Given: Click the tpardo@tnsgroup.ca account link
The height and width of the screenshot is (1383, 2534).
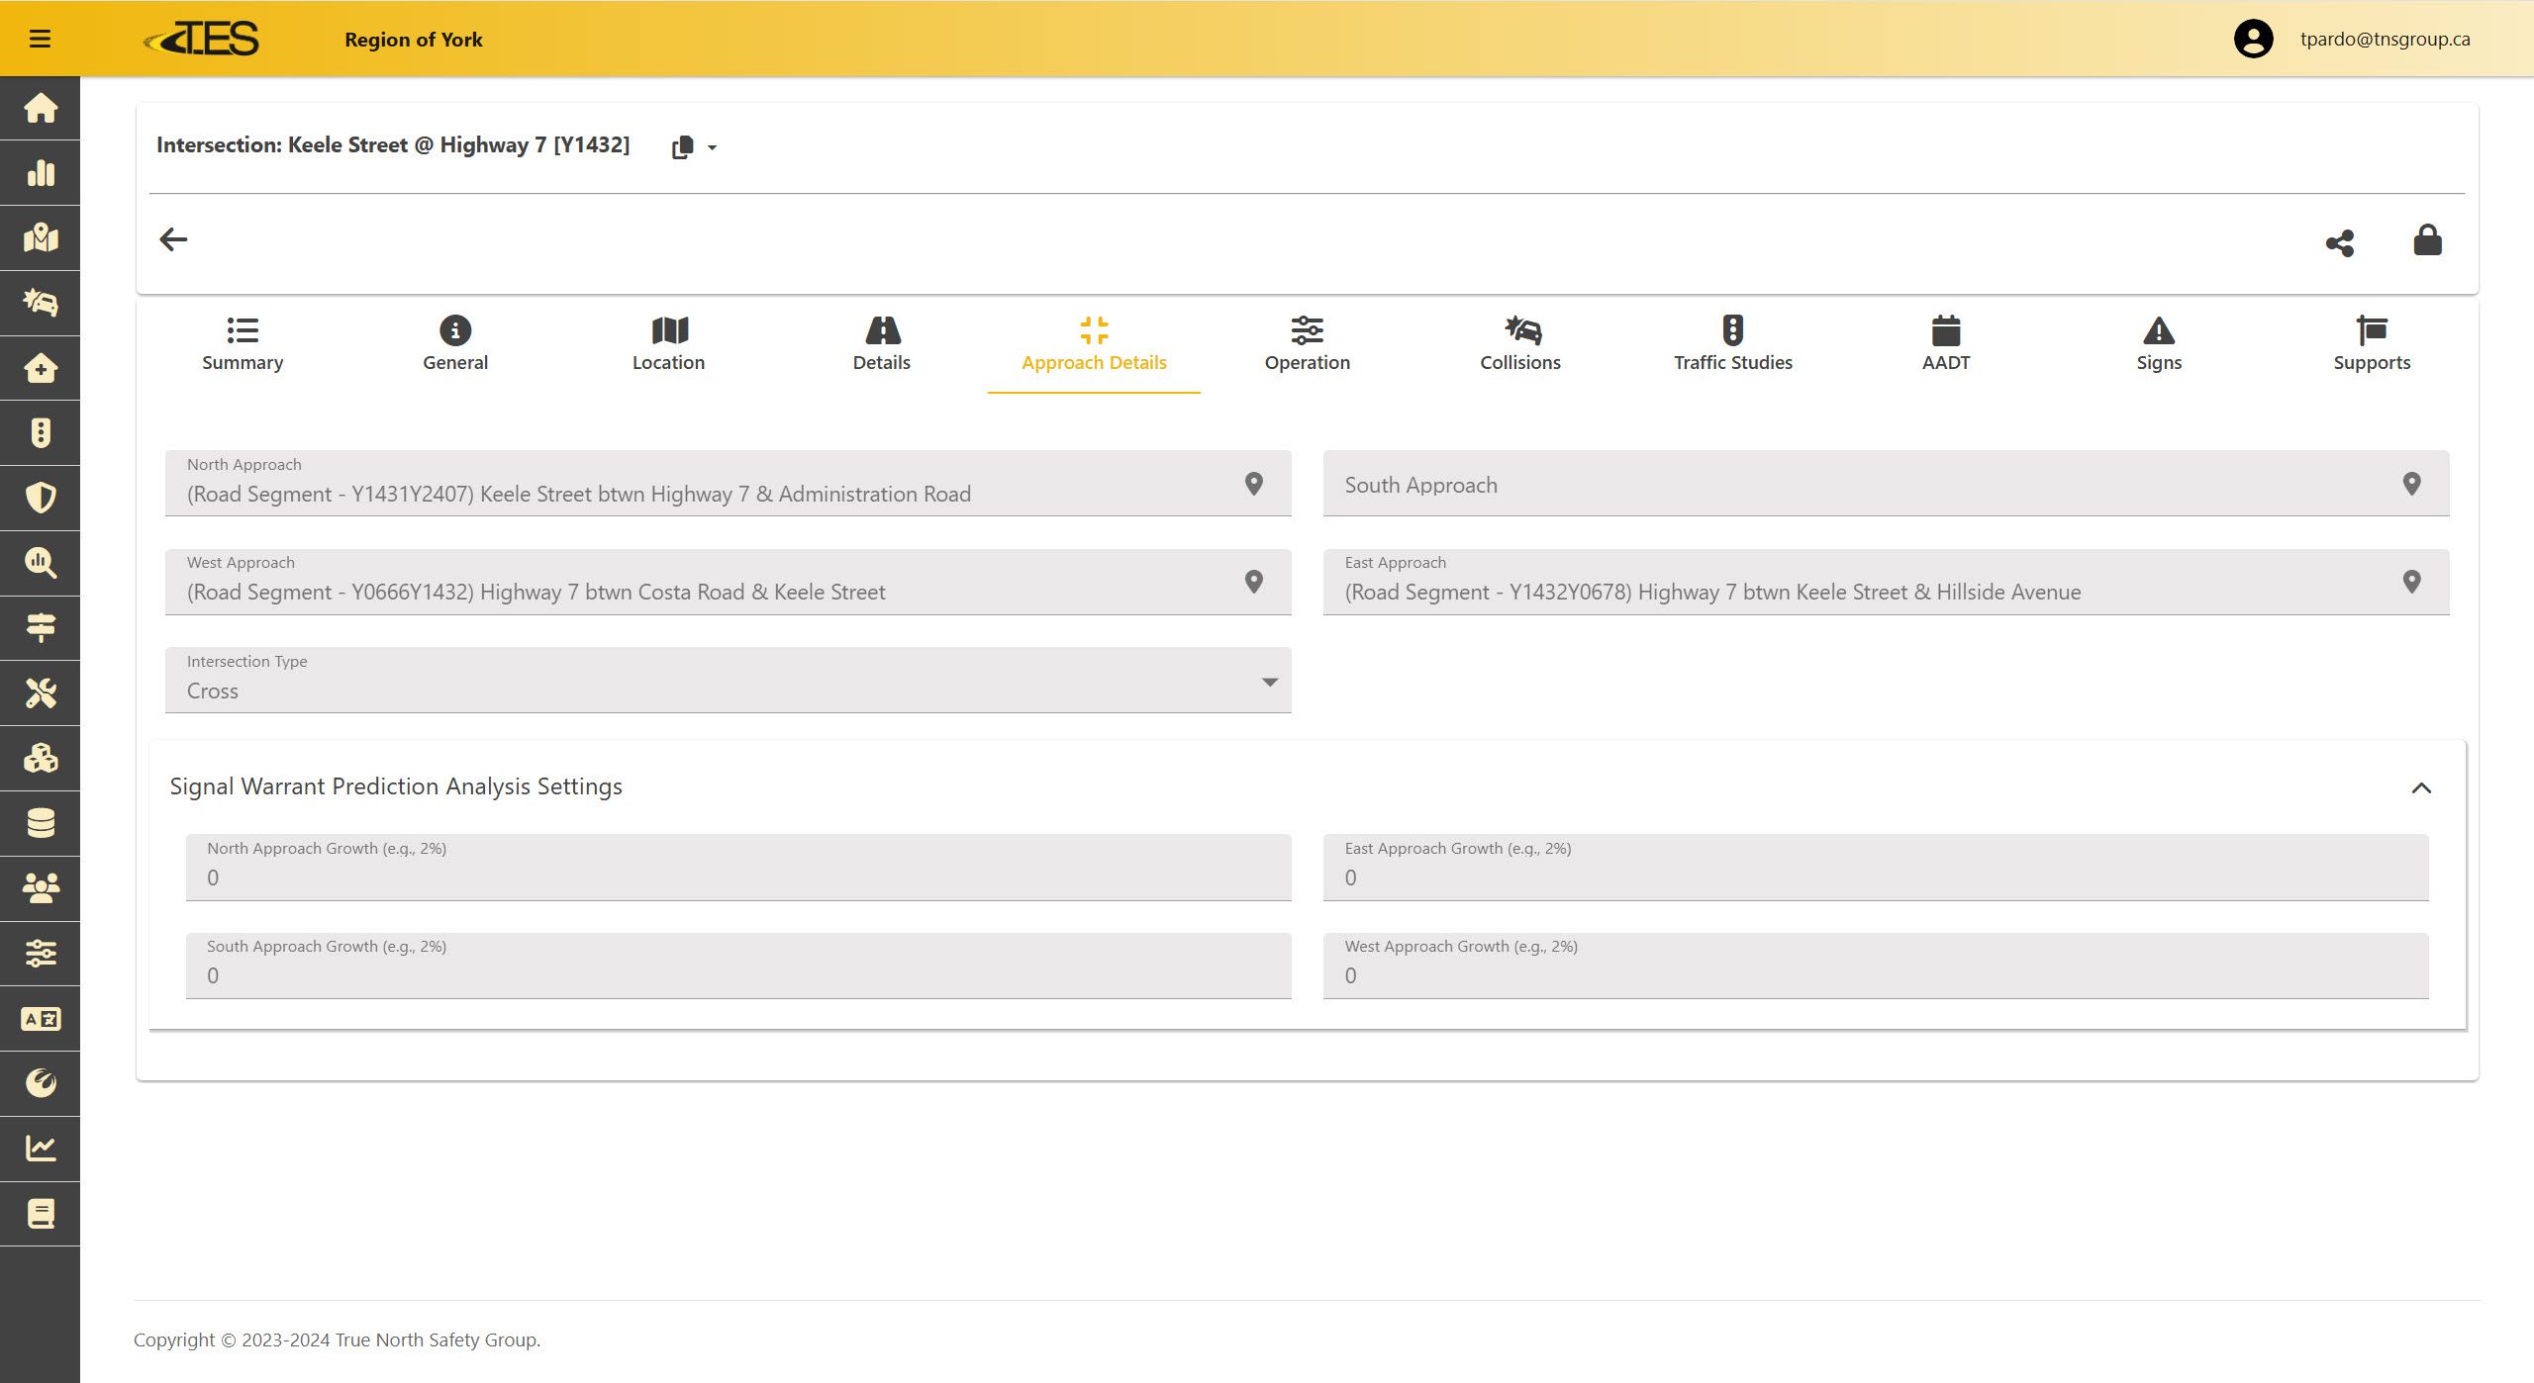Looking at the screenshot, I should pyautogui.click(x=2384, y=39).
